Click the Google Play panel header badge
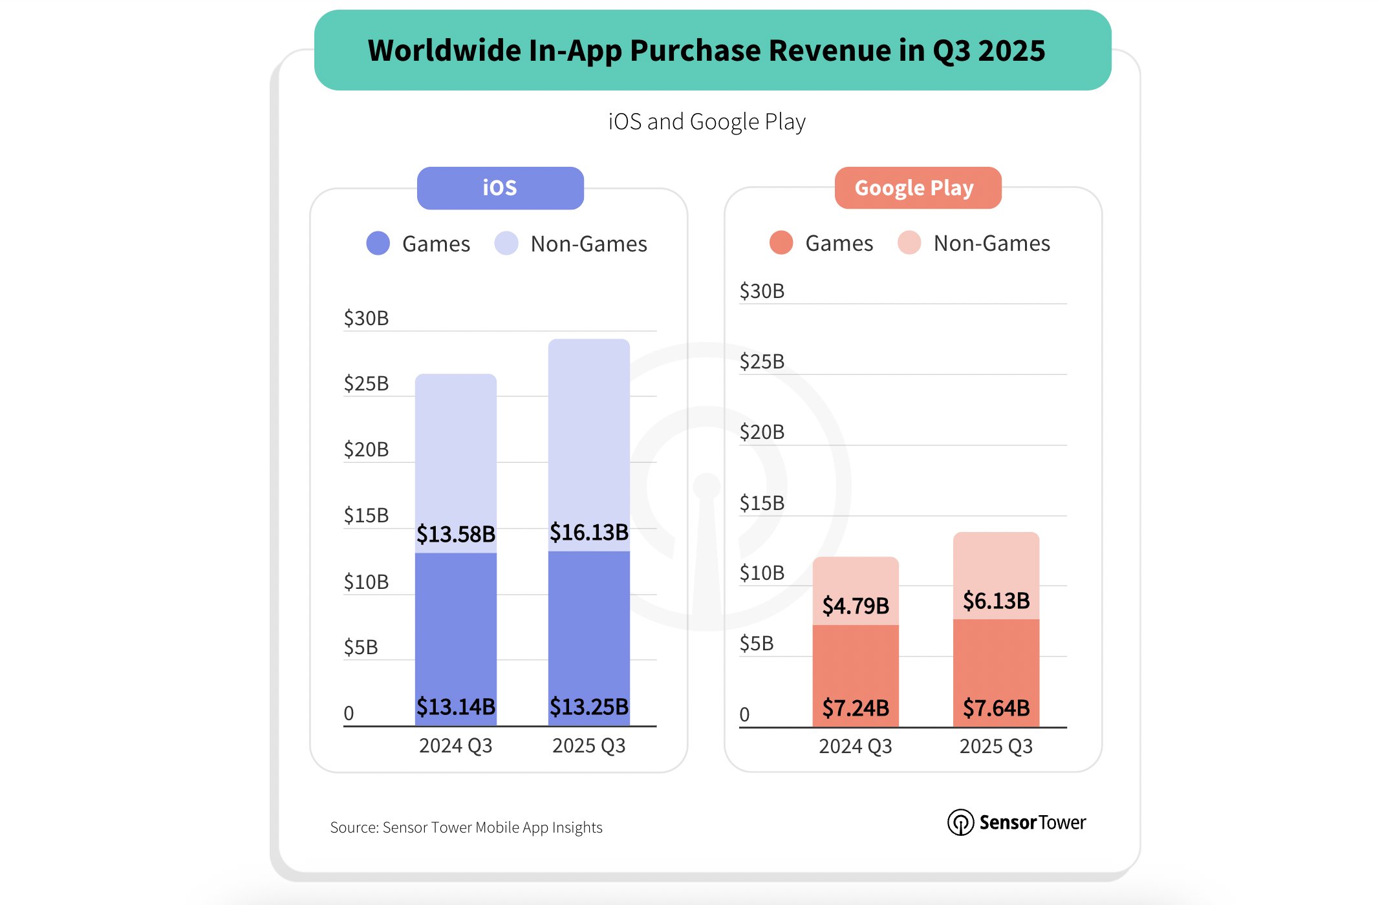This screenshot has width=1380, height=905. [x=919, y=188]
